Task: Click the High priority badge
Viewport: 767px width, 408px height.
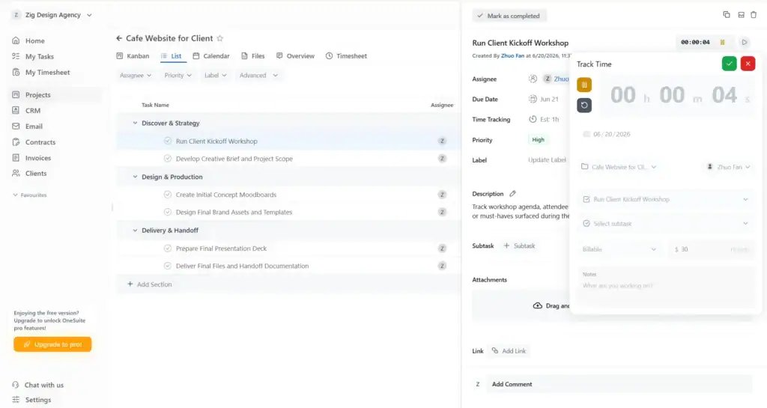Action: click(538, 140)
